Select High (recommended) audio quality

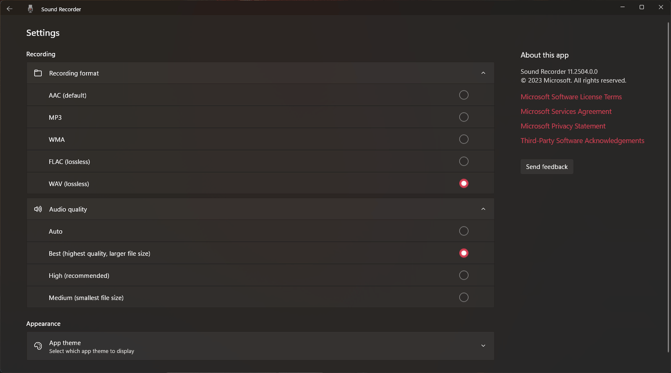pos(463,275)
